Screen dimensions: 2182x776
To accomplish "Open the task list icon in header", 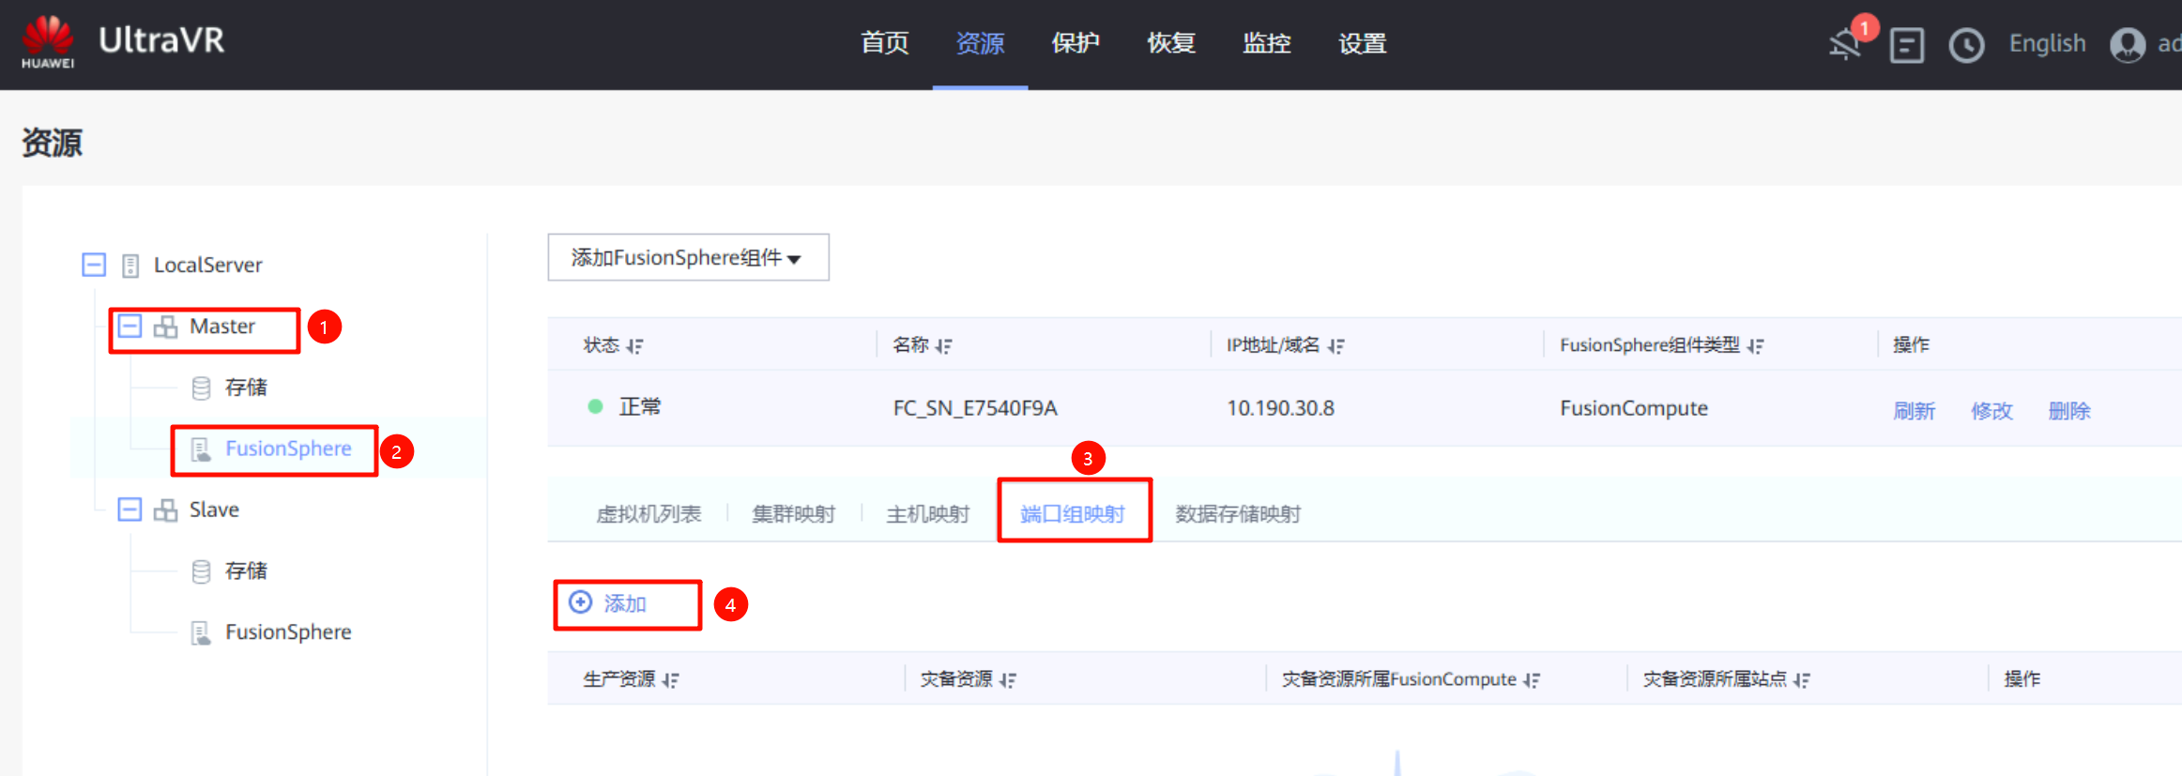I will click(x=1906, y=45).
